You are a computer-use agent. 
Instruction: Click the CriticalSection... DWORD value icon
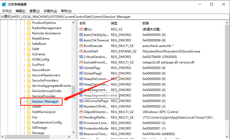(81, 57)
